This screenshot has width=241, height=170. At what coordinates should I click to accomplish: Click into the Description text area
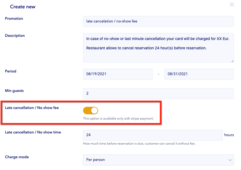pyautogui.click(x=158, y=48)
